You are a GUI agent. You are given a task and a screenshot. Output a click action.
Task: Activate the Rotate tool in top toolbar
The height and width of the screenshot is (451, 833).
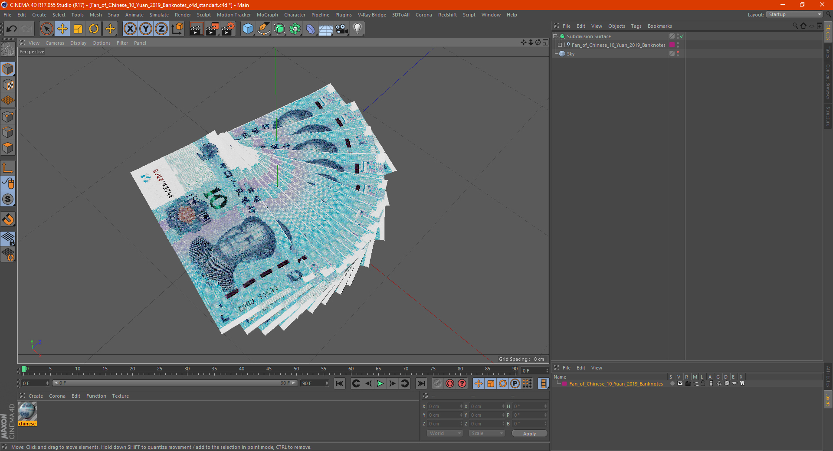(x=94, y=29)
